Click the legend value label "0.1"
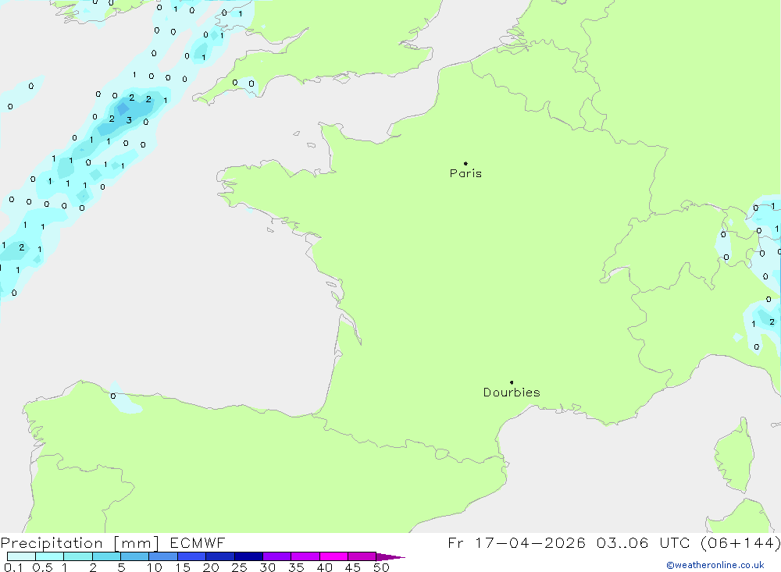This screenshot has width=781, height=572. click(13, 567)
